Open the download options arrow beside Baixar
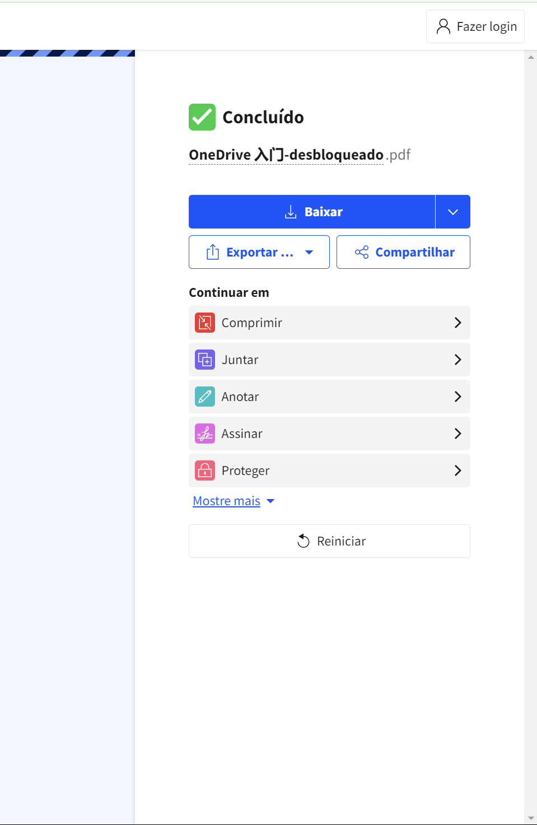This screenshot has width=537, height=825. [453, 212]
